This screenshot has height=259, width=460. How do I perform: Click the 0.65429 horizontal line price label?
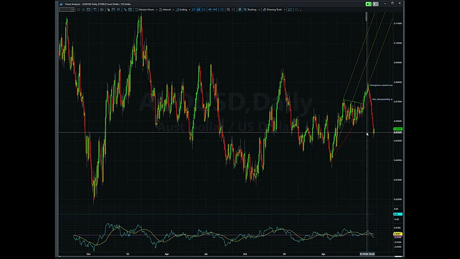397,132
